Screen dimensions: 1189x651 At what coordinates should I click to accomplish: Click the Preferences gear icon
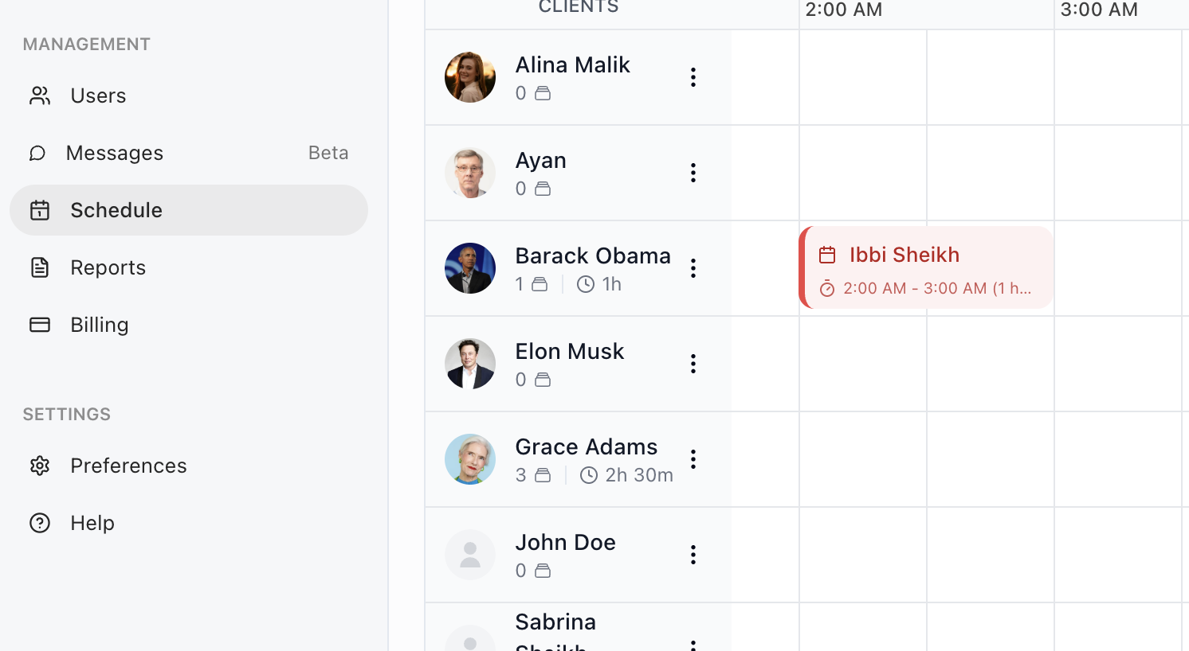(40, 466)
